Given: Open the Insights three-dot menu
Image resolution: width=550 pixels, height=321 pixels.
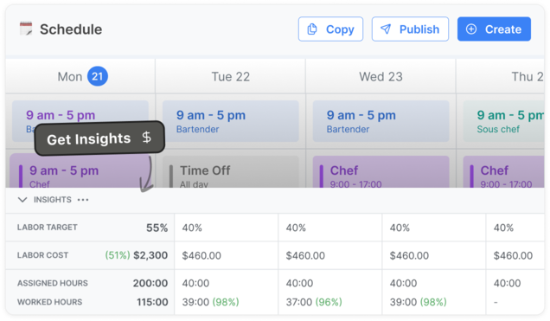Looking at the screenshot, I should point(83,200).
